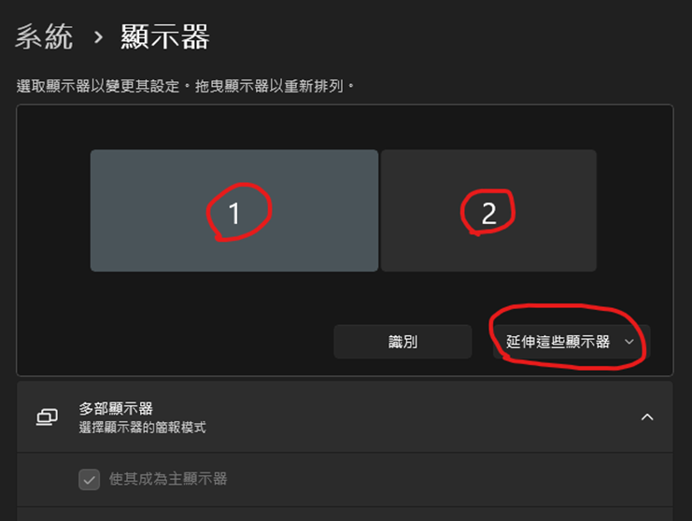Go back to 系統 in the breadcrumb
Image resolution: width=692 pixels, height=521 pixels.
44,37
